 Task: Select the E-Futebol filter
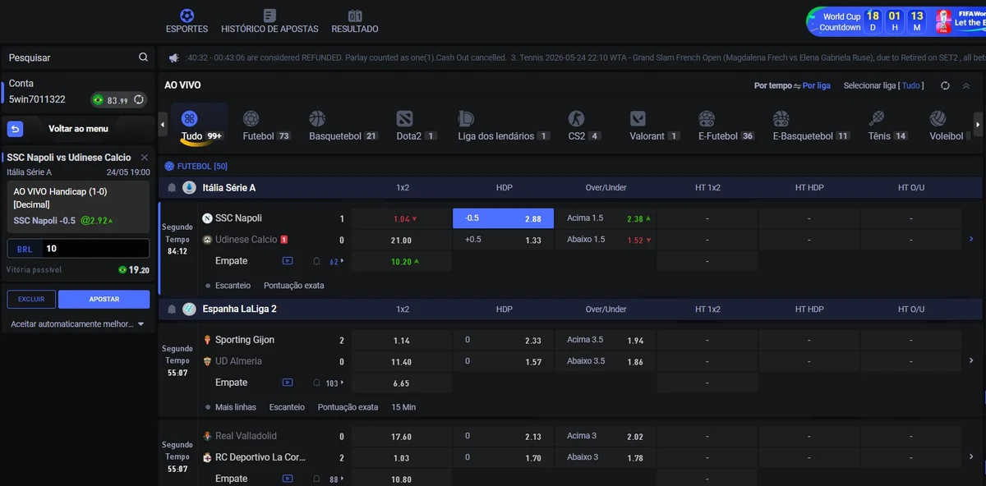726,126
